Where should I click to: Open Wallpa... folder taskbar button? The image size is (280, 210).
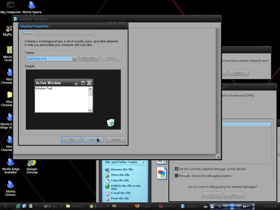click(x=75, y=206)
